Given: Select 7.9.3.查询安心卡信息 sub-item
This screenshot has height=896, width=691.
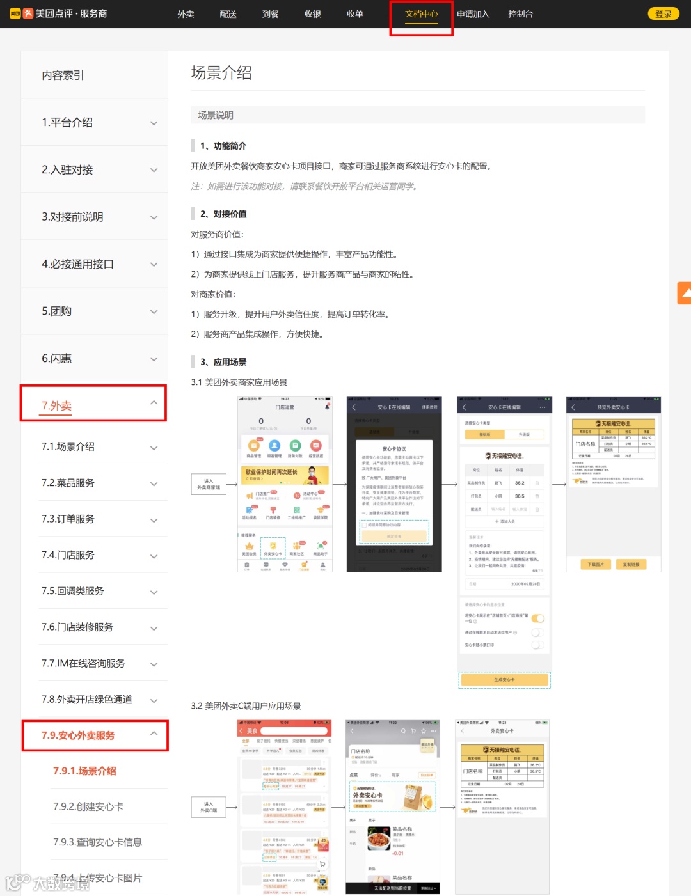Looking at the screenshot, I should [97, 842].
